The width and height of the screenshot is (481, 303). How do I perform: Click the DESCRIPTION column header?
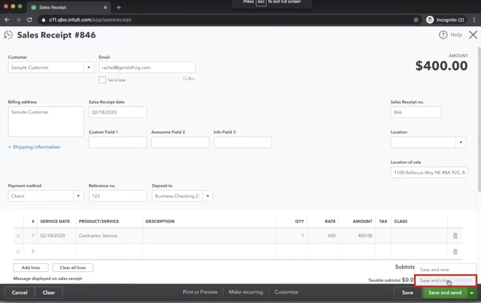coord(160,221)
